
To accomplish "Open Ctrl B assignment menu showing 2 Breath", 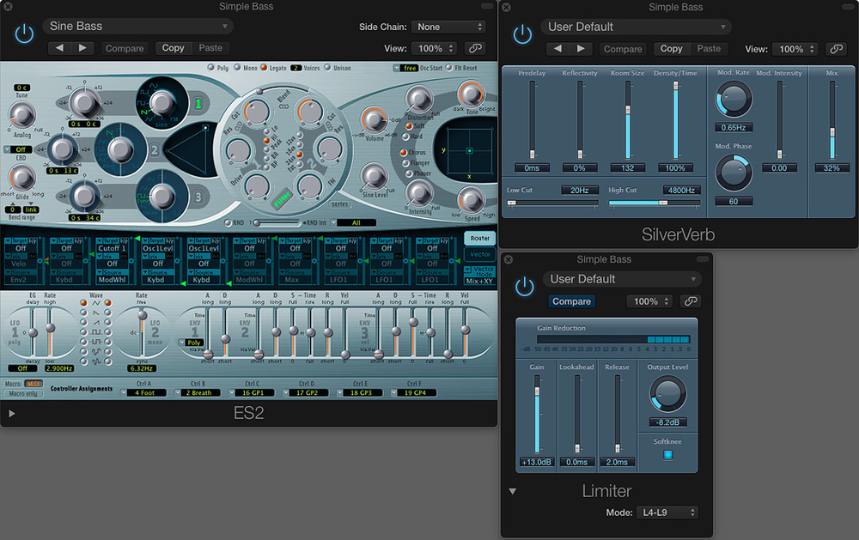I will (198, 392).
